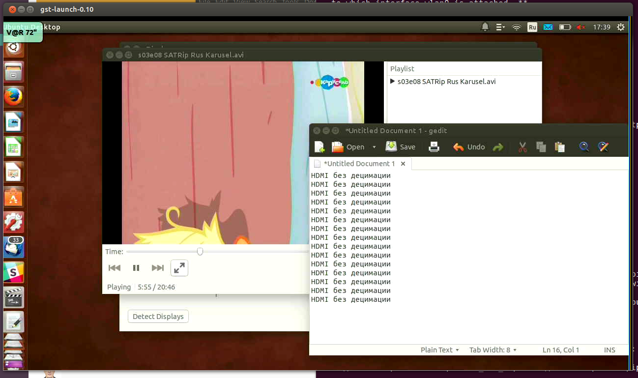The width and height of the screenshot is (638, 378).
Task: Open the muted sound indicator
Action: pyautogui.click(x=581, y=28)
